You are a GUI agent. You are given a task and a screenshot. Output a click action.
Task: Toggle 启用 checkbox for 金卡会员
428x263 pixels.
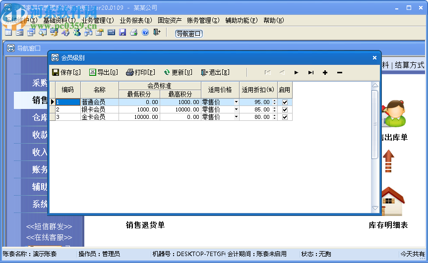point(285,117)
